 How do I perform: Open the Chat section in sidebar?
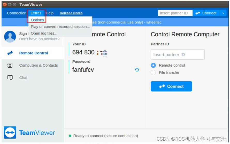pos(33,78)
